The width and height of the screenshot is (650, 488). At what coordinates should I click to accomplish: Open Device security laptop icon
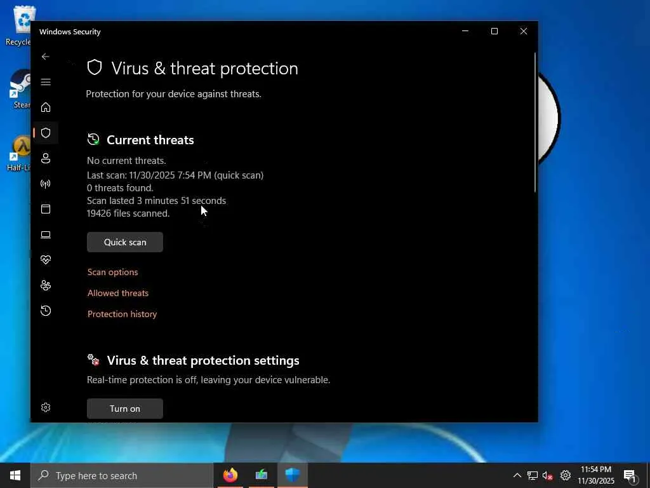click(46, 235)
